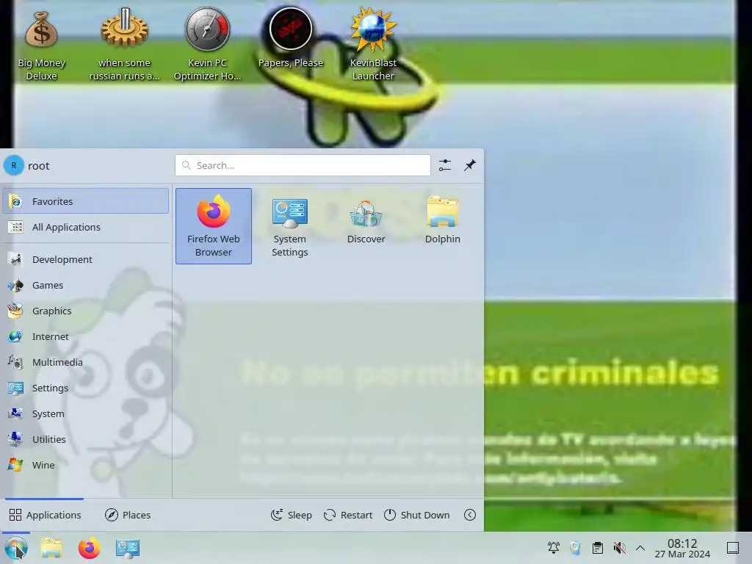Click the root user avatar
752x564 pixels.
[14, 165]
